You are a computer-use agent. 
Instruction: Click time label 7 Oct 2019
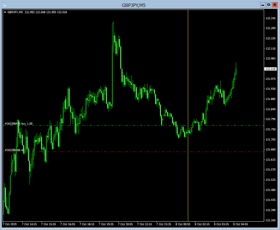(10, 224)
